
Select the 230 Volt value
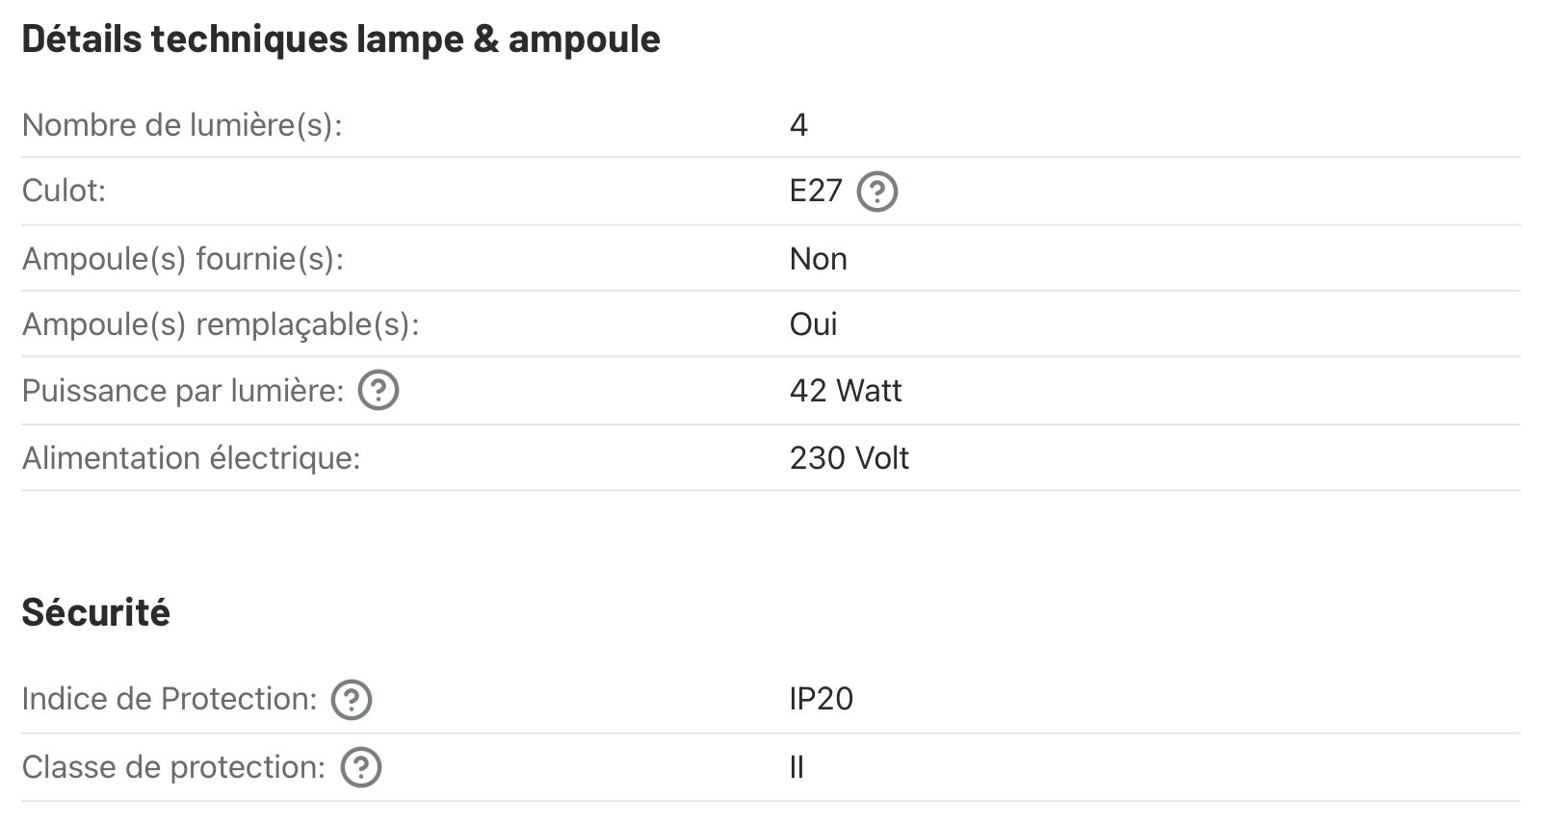click(849, 458)
